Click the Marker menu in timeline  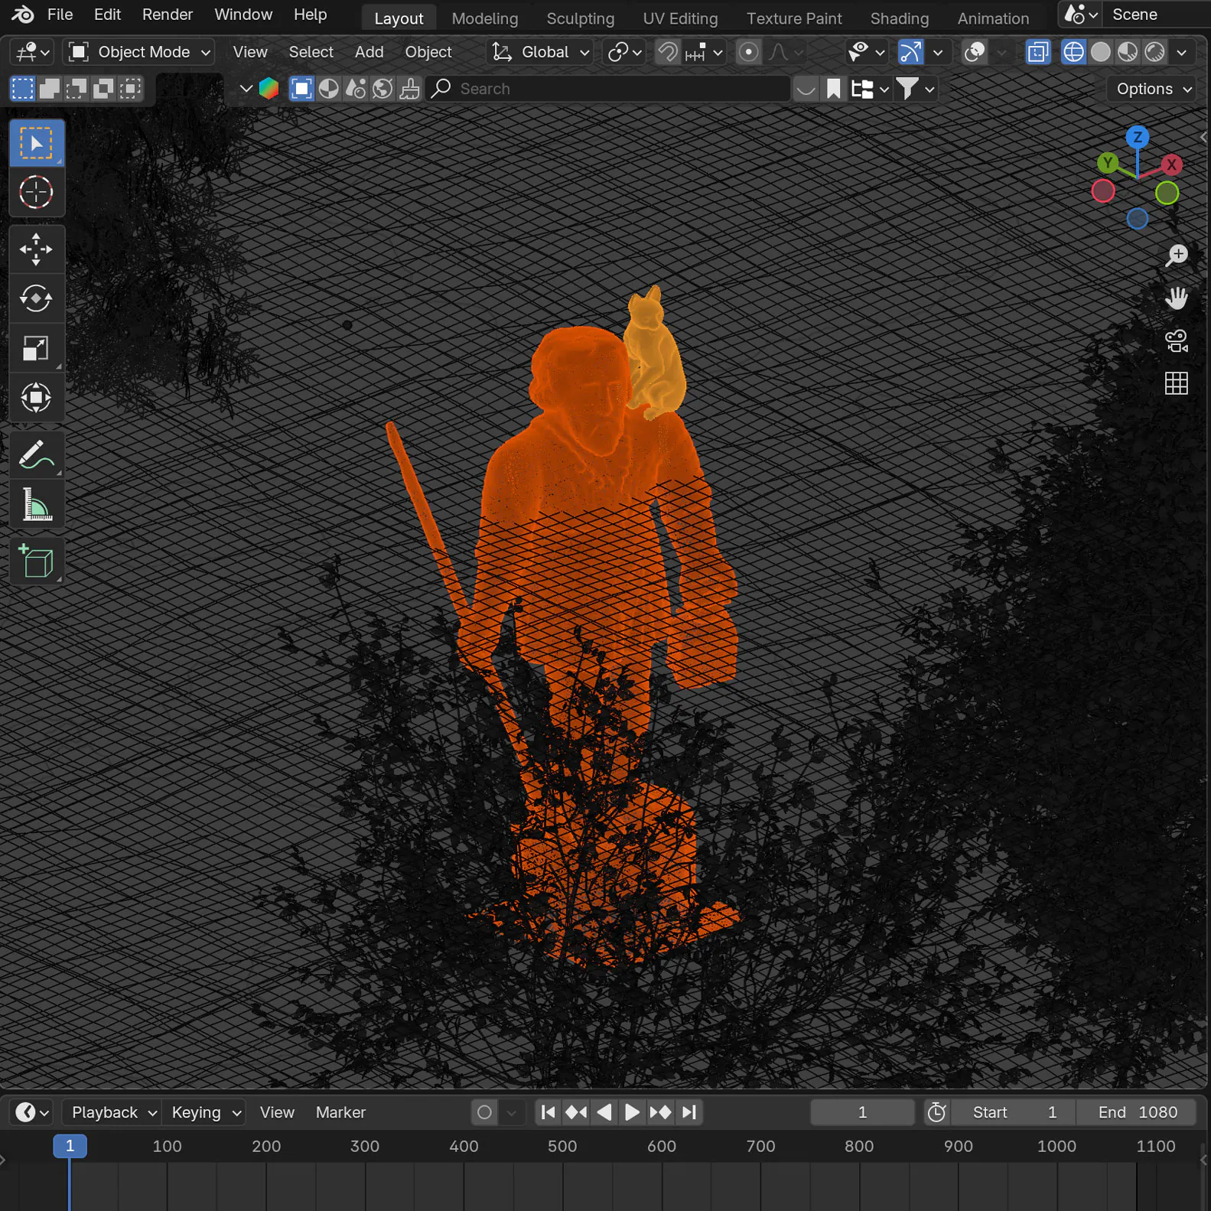(340, 1112)
